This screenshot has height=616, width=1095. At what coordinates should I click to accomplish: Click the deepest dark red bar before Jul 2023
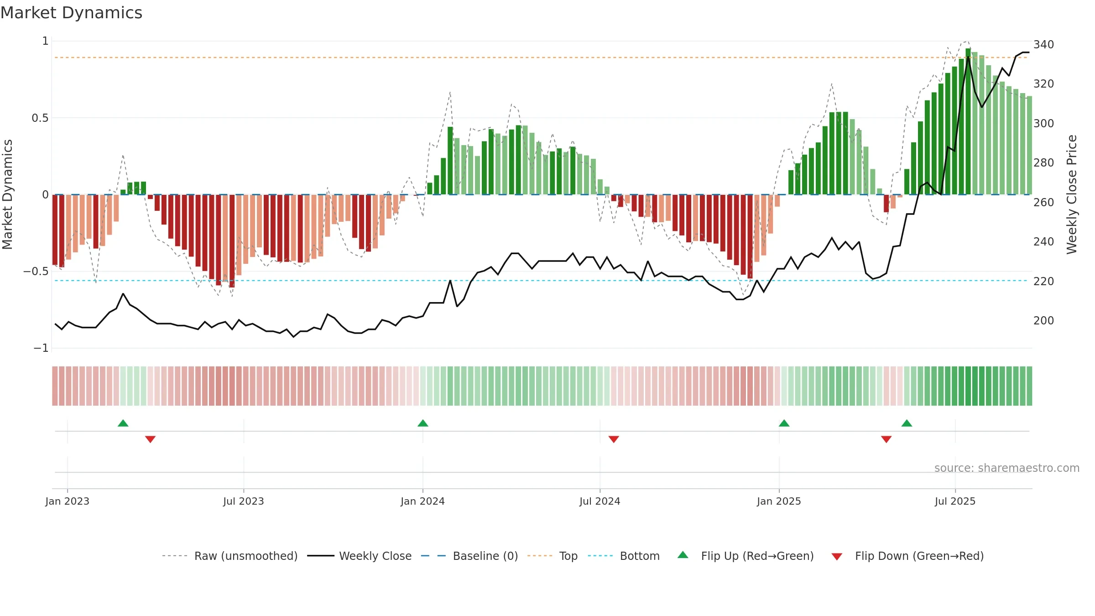click(x=232, y=241)
